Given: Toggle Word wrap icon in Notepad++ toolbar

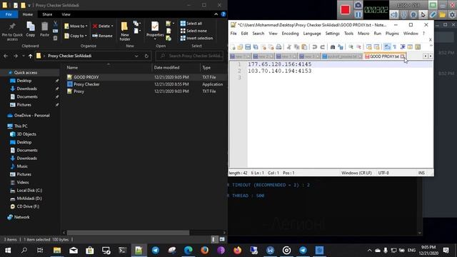Looking at the screenshot, I should tap(387, 47).
